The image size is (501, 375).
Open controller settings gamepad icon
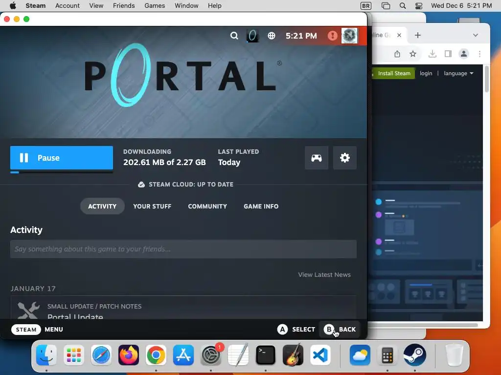pos(317,158)
